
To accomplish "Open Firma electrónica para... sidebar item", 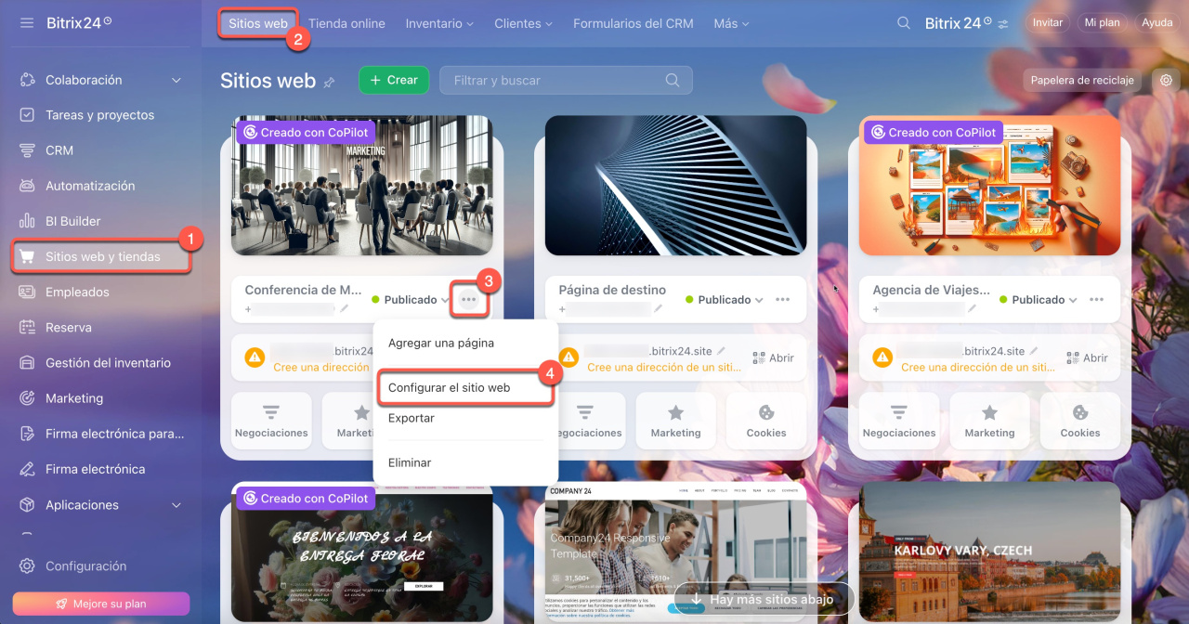I will [114, 434].
